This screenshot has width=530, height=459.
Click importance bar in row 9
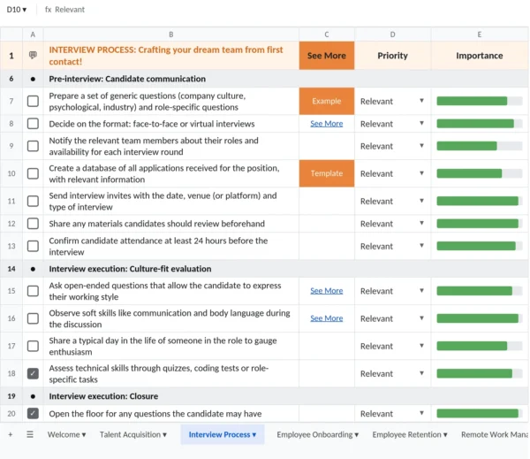click(x=480, y=146)
